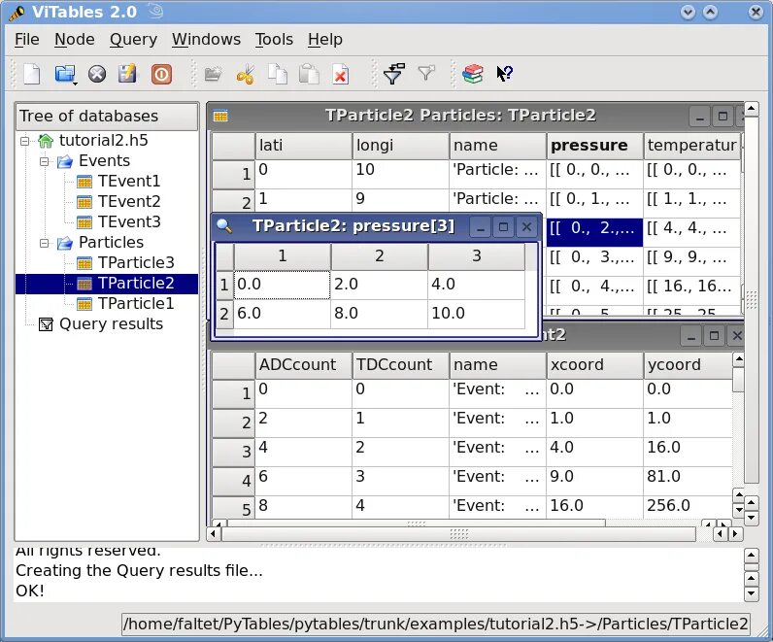
Task: Click the log panel scroll down arrow
Action: coord(751,593)
